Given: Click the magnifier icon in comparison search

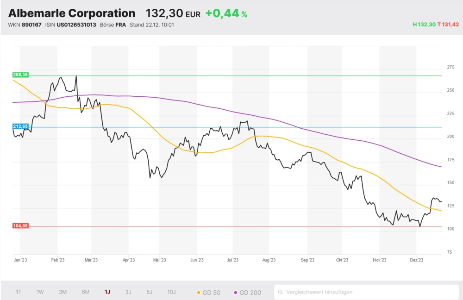Looking at the screenshot, I should (x=280, y=292).
